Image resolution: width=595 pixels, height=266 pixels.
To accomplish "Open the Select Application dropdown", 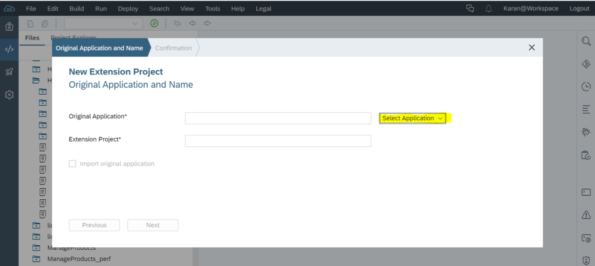I will click(412, 118).
